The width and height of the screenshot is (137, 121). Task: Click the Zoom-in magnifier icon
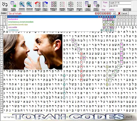22,4
